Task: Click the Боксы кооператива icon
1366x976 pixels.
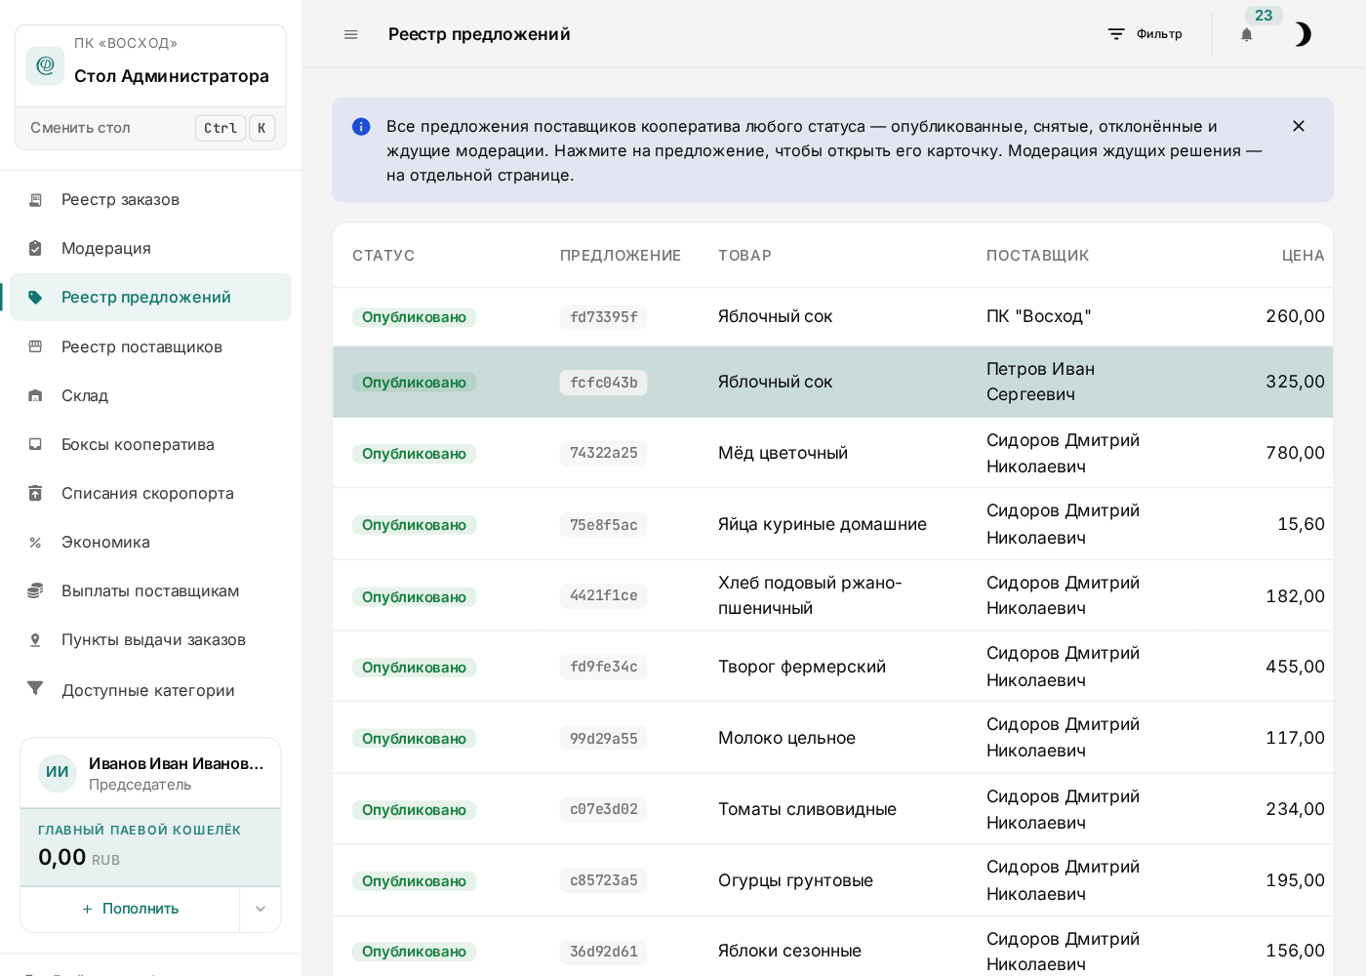Action: tap(35, 444)
